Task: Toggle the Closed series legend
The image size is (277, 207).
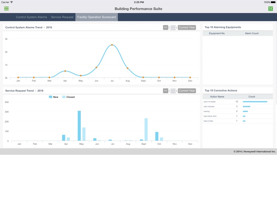Action: (x=68, y=97)
